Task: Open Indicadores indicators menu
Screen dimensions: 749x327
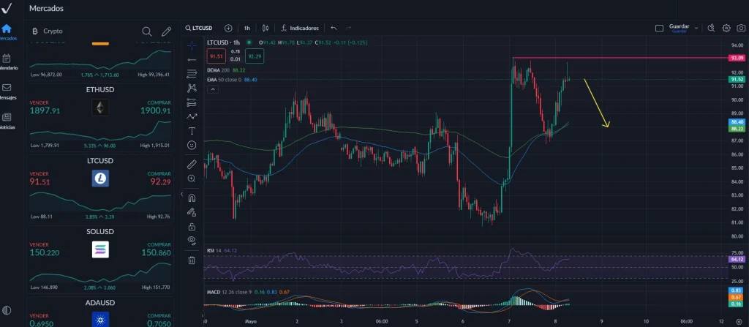Action: [299, 29]
